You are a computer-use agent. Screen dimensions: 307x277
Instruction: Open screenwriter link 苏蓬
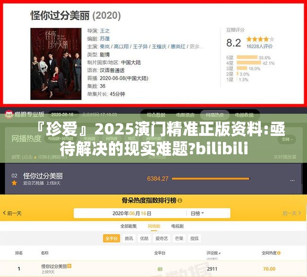point(105,39)
